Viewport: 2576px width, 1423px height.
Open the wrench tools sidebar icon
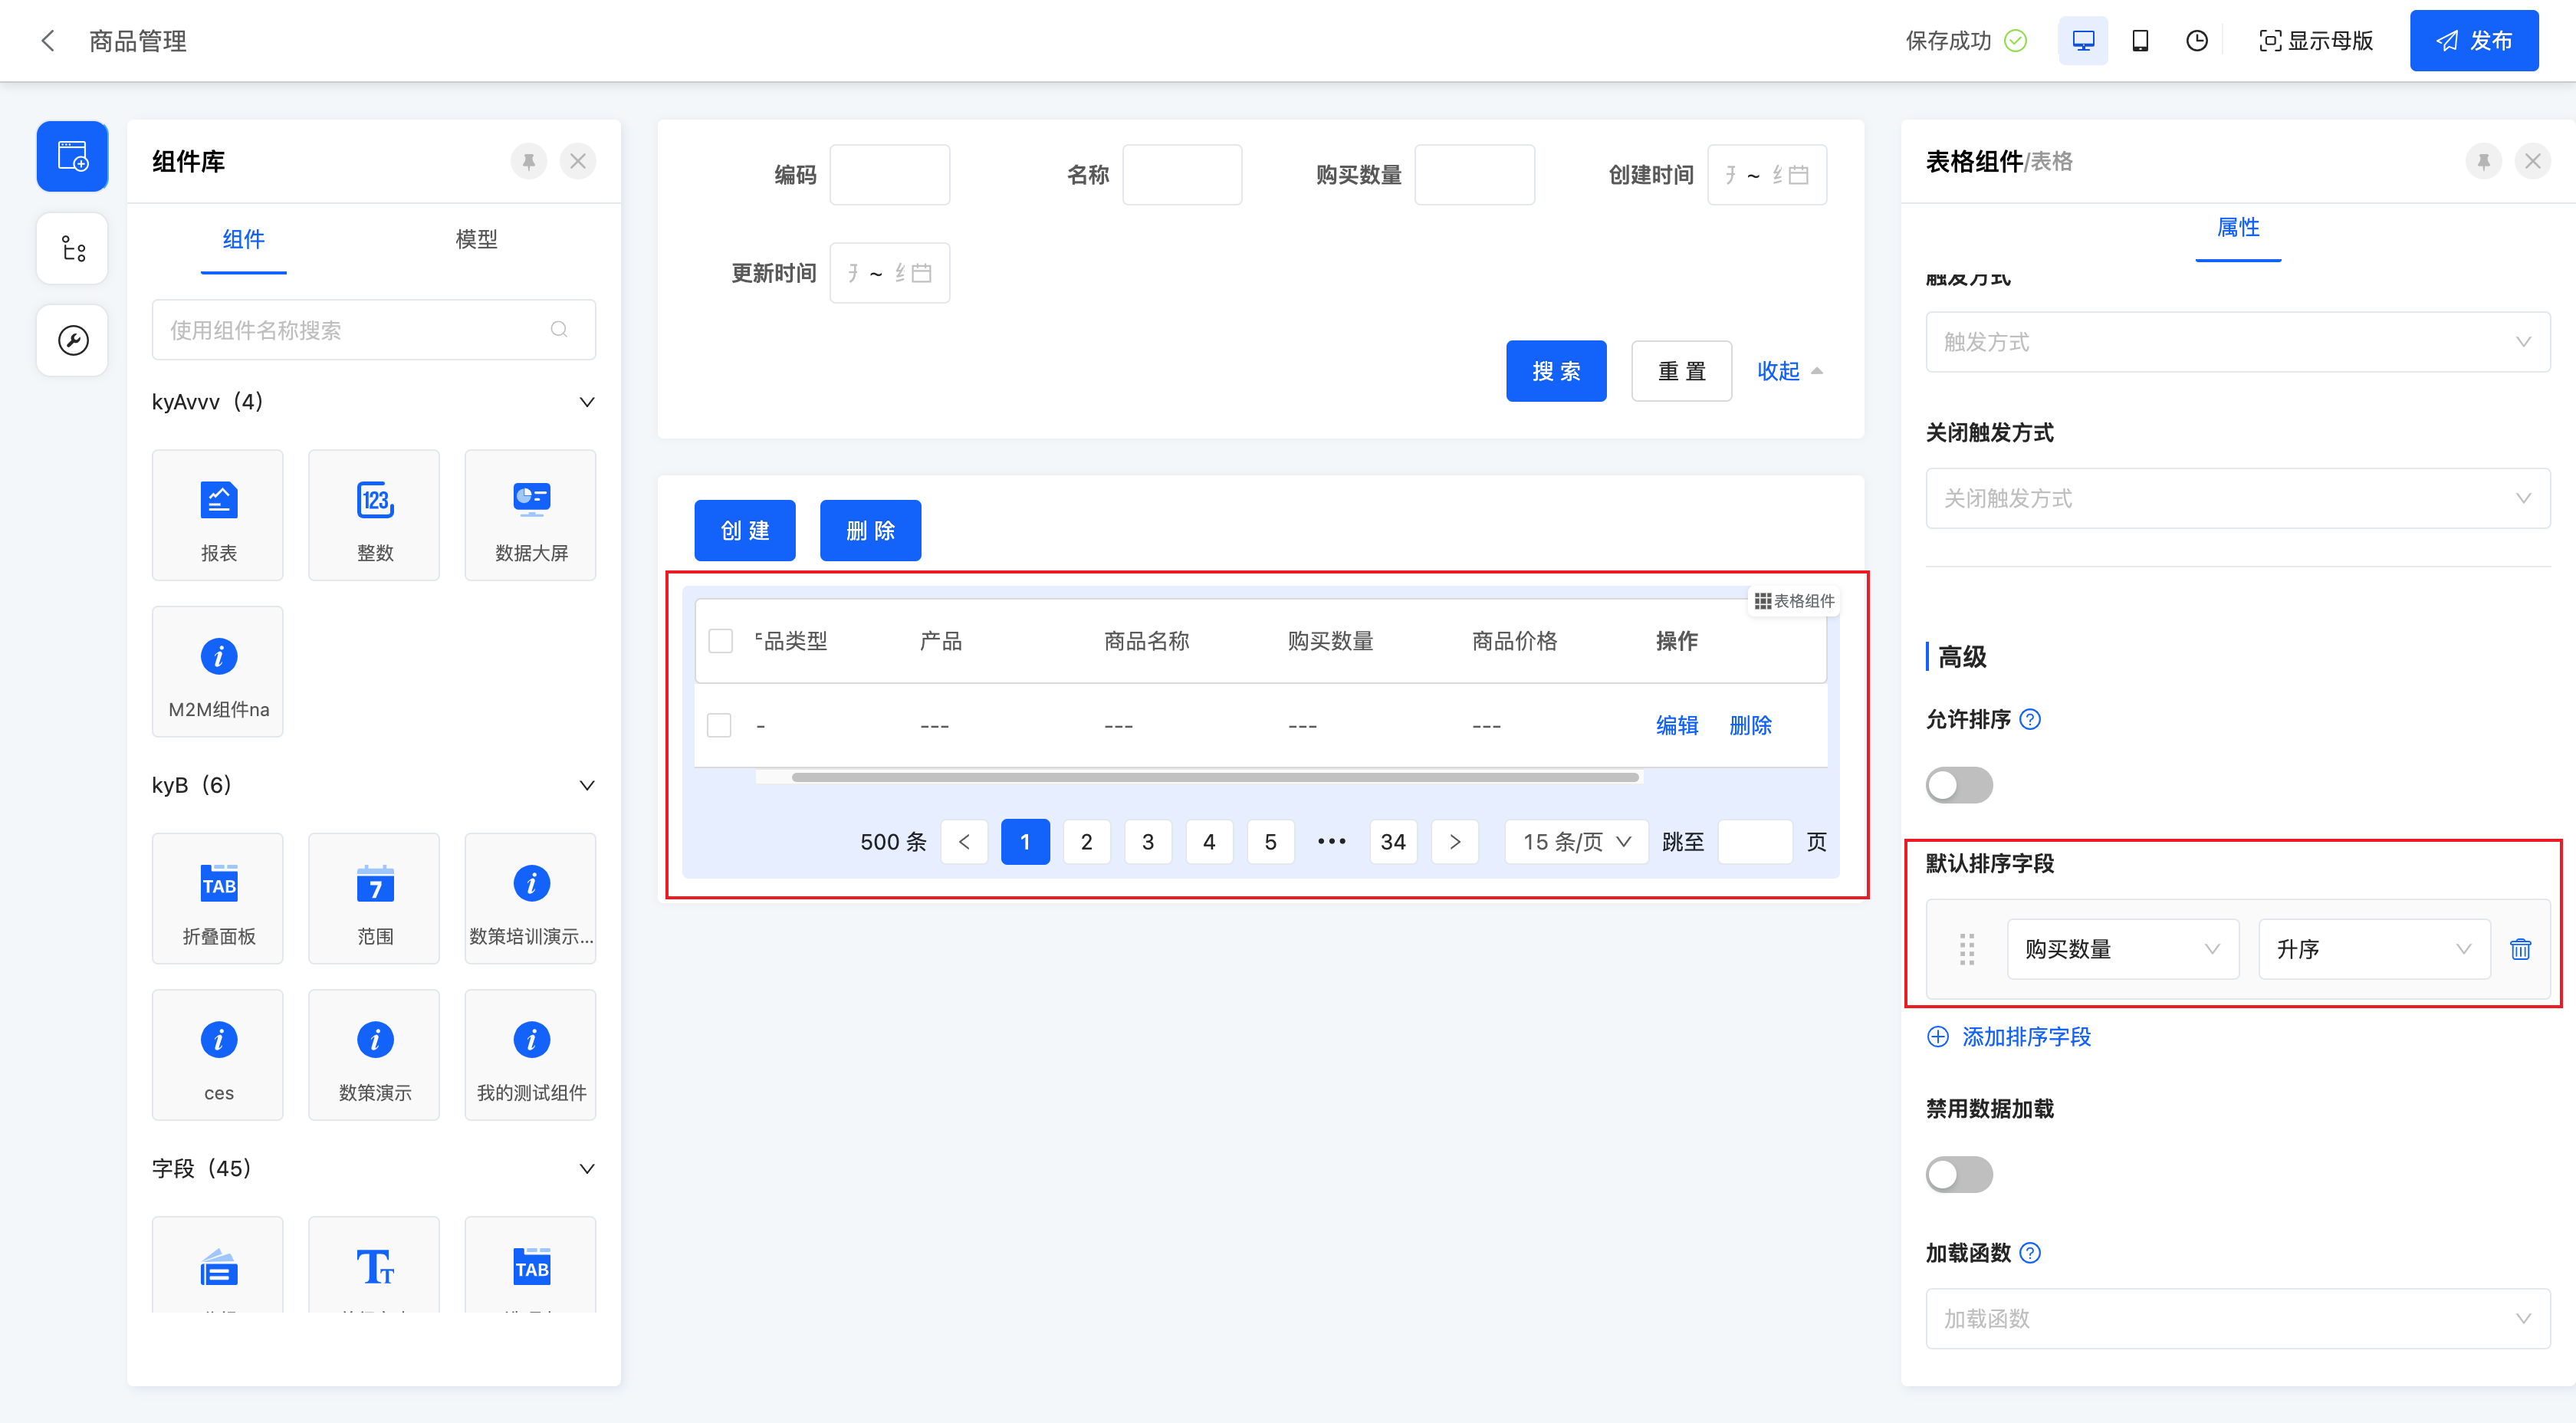pyautogui.click(x=73, y=340)
